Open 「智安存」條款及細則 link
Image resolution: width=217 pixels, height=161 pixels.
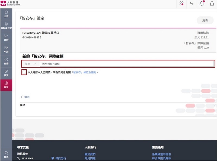84,73
